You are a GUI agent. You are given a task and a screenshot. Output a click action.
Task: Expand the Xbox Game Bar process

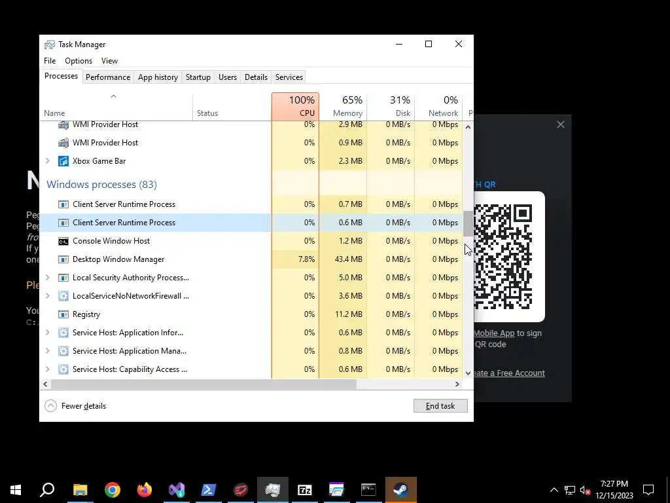click(x=47, y=161)
